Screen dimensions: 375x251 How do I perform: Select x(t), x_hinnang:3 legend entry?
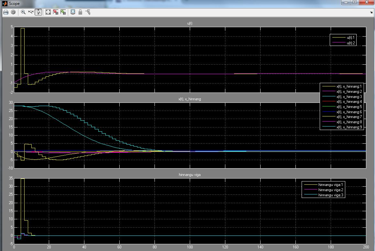[342, 97]
